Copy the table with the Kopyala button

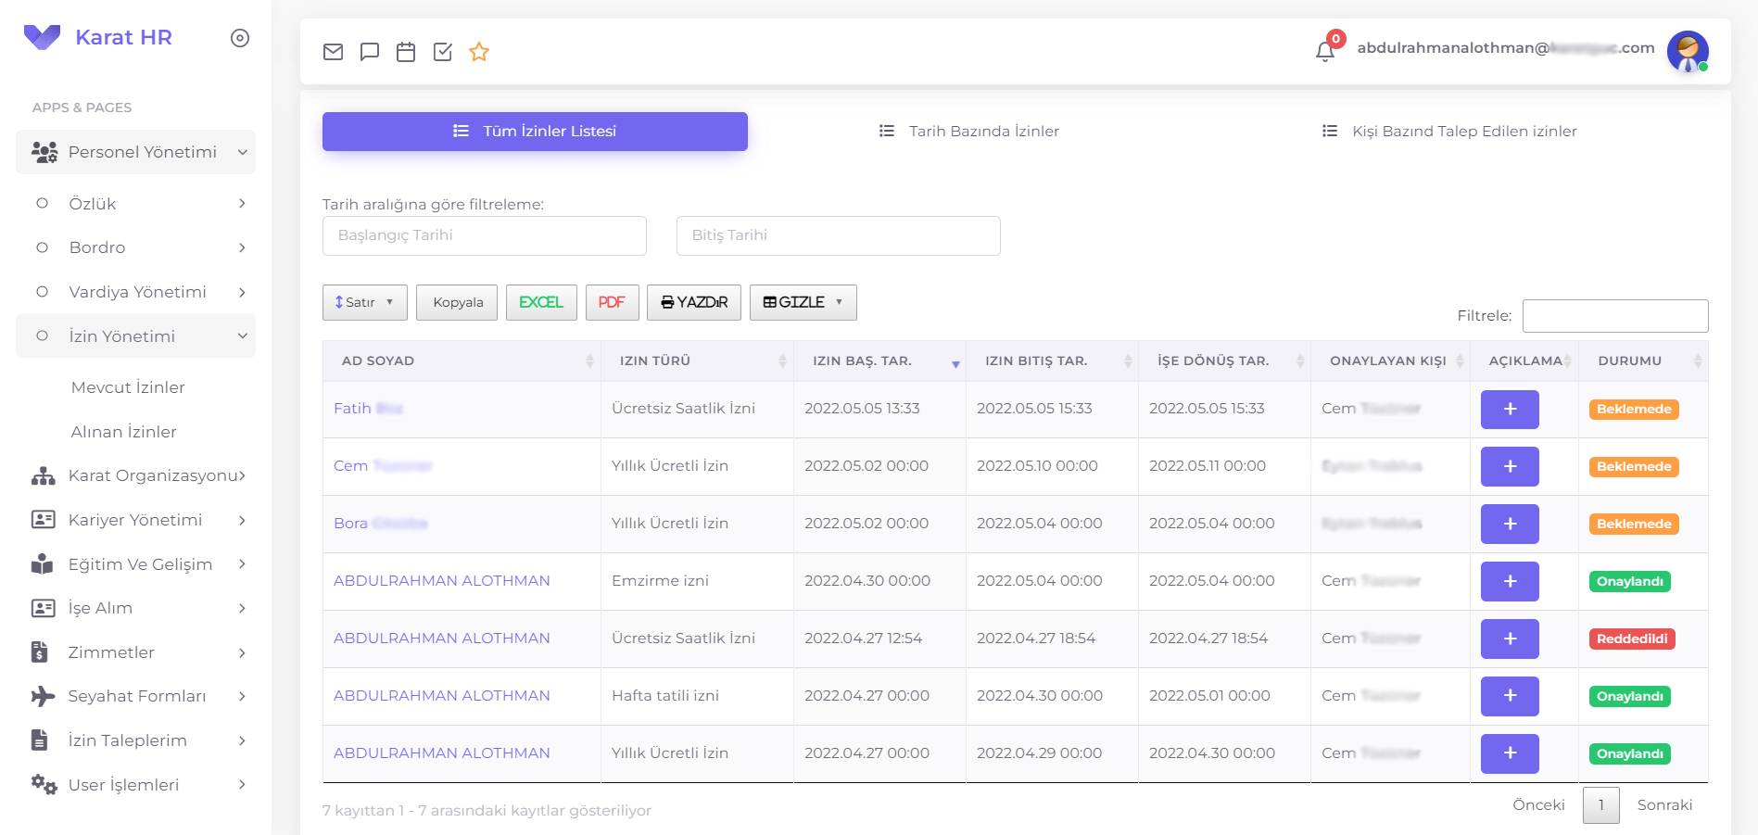(x=456, y=301)
